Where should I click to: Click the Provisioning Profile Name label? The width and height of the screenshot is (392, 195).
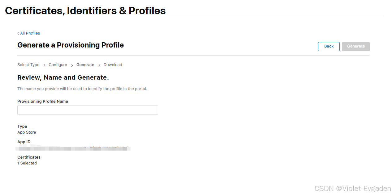click(43, 102)
